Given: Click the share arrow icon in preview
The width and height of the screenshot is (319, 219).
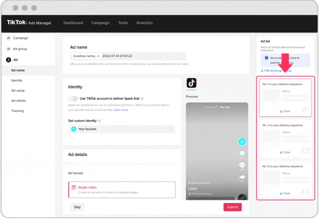Looking at the screenshot, I should pyautogui.click(x=242, y=177).
